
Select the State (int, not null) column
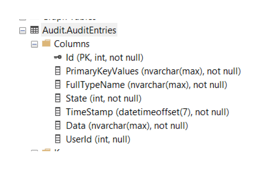(103, 98)
